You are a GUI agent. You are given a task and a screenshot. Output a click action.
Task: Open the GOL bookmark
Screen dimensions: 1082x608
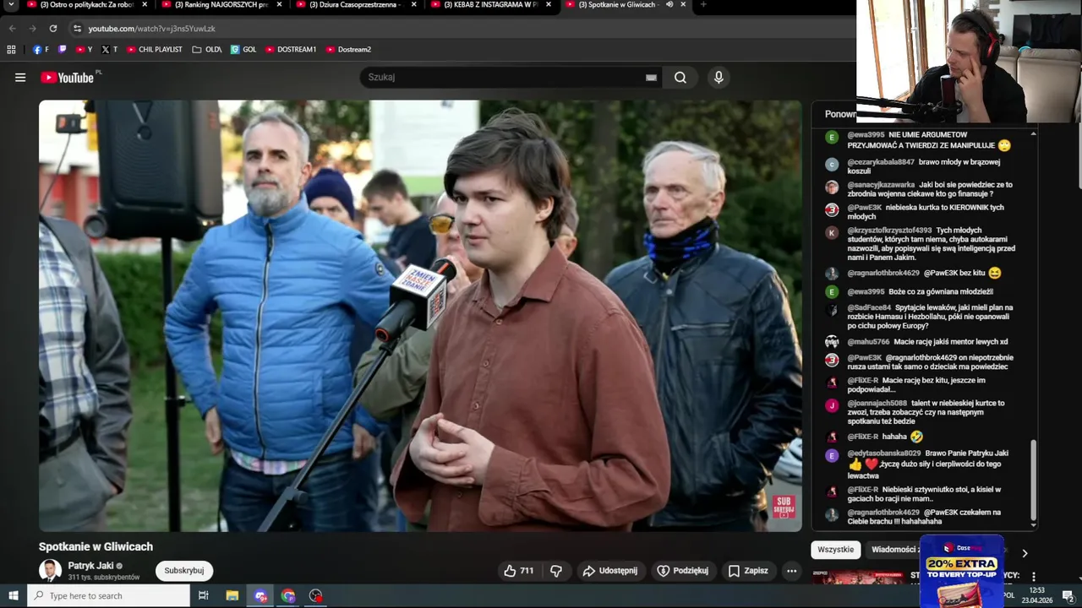243,50
